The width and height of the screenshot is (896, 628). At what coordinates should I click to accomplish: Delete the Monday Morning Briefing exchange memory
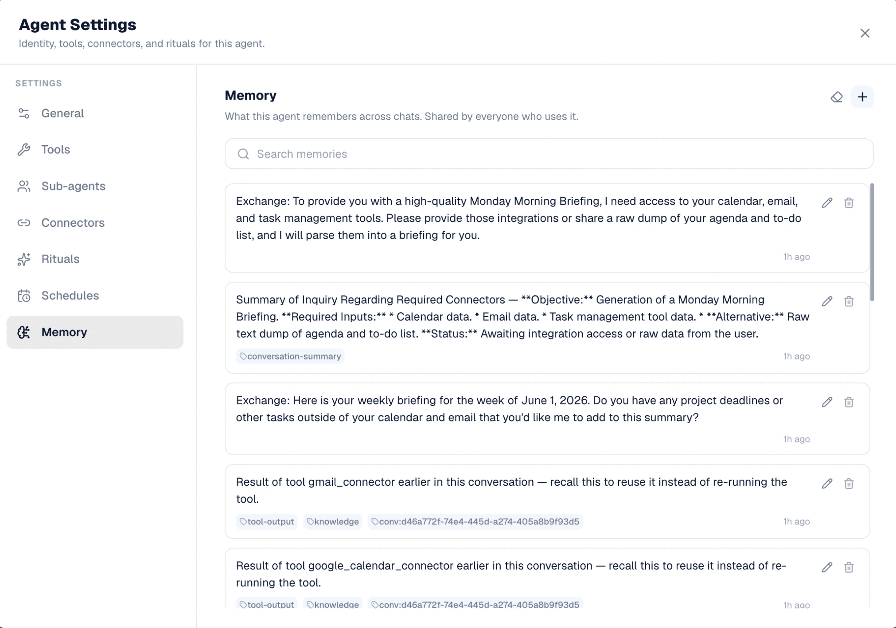pos(849,203)
